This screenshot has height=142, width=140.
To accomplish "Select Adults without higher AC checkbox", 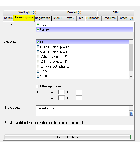I will pos(38,67).
